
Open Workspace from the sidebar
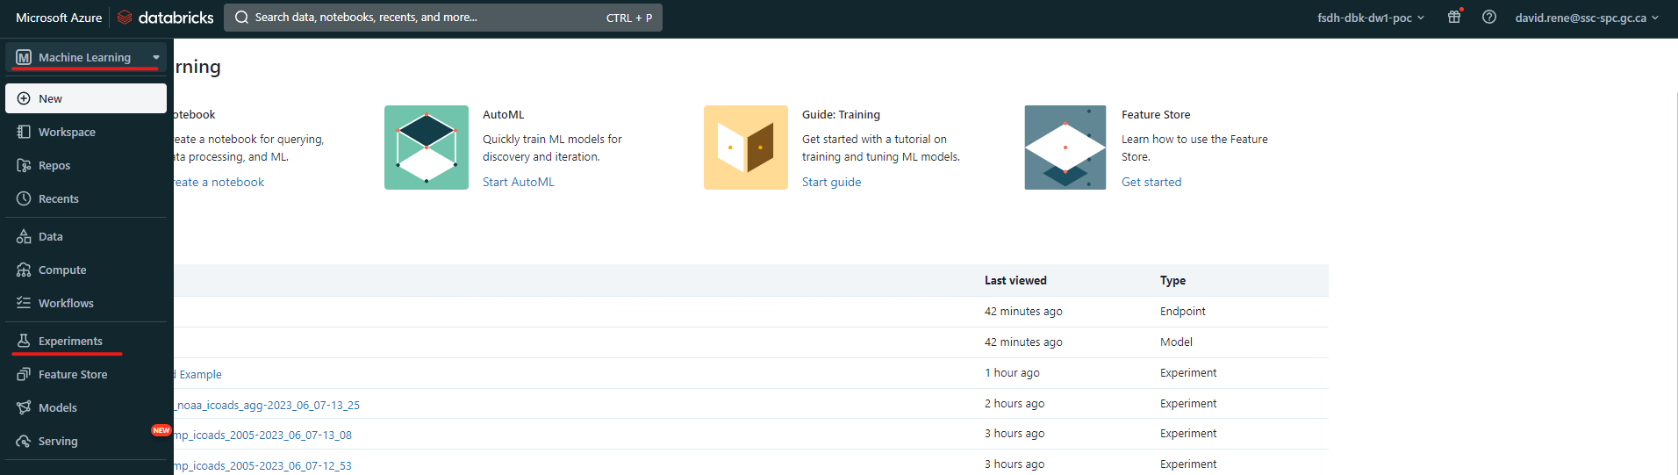[67, 133]
